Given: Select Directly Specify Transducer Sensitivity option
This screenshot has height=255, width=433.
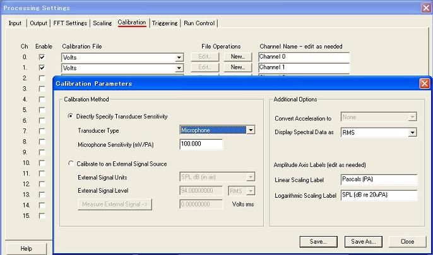Looking at the screenshot, I should point(70,116).
